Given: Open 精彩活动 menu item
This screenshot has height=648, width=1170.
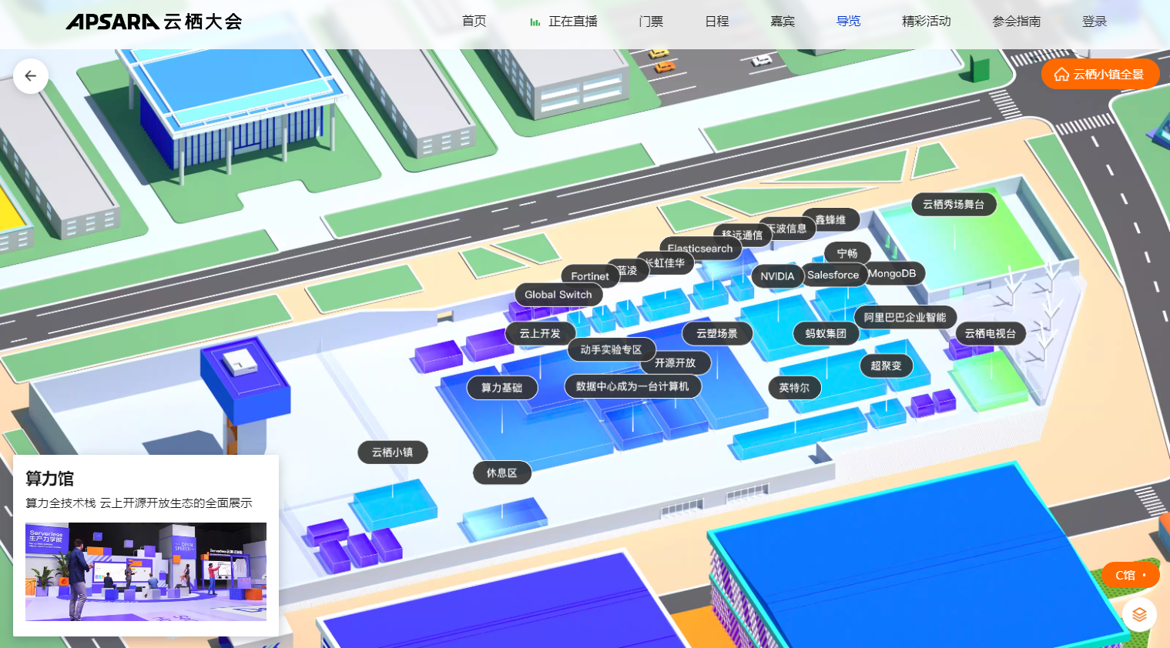Looking at the screenshot, I should [927, 22].
